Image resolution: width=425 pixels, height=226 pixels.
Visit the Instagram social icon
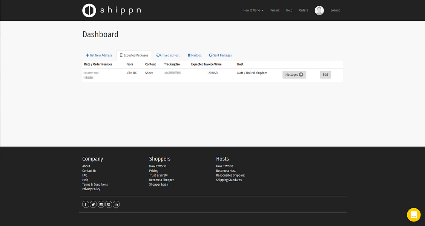click(x=101, y=205)
